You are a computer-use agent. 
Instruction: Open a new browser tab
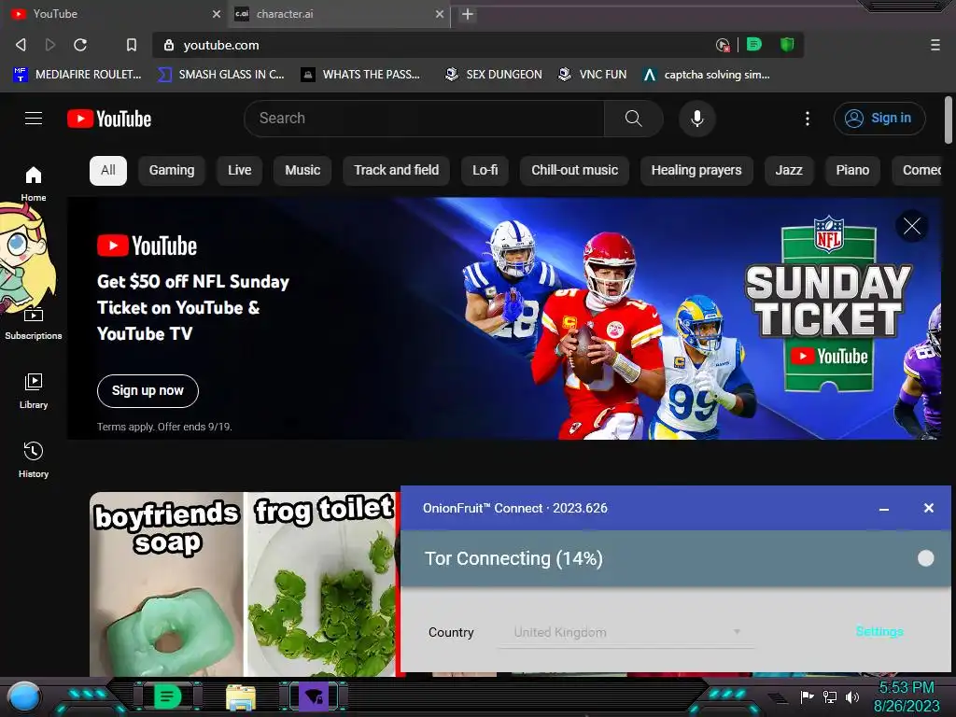468,14
